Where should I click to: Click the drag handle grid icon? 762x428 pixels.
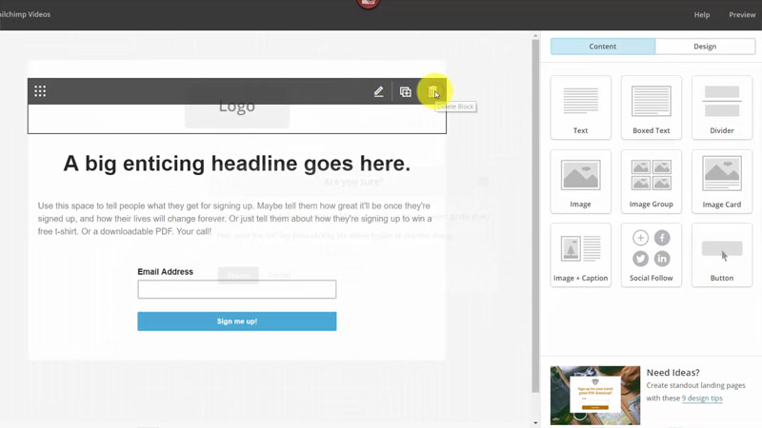[x=40, y=91]
